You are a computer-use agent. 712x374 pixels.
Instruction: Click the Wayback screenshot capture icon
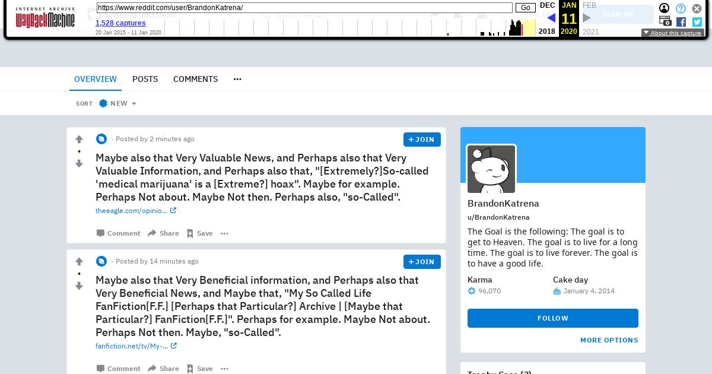click(x=665, y=21)
